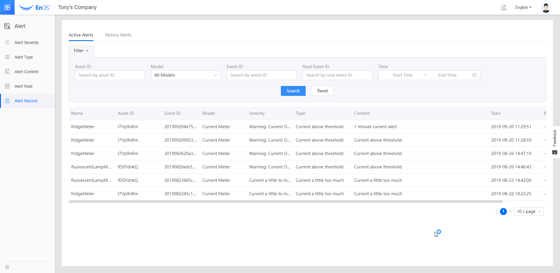
Task: Click the Alert Severity sidebar icon
Action: pyautogui.click(x=8, y=43)
